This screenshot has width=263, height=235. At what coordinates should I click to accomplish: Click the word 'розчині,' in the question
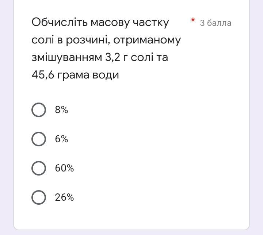point(88,41)
